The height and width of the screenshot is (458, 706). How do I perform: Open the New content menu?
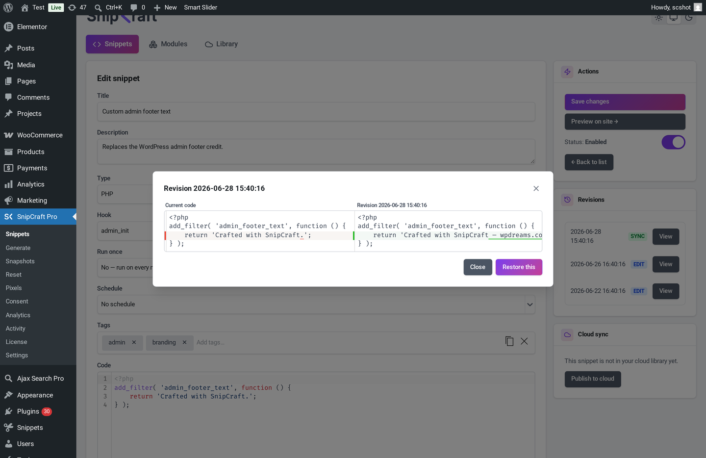point(165,7)
